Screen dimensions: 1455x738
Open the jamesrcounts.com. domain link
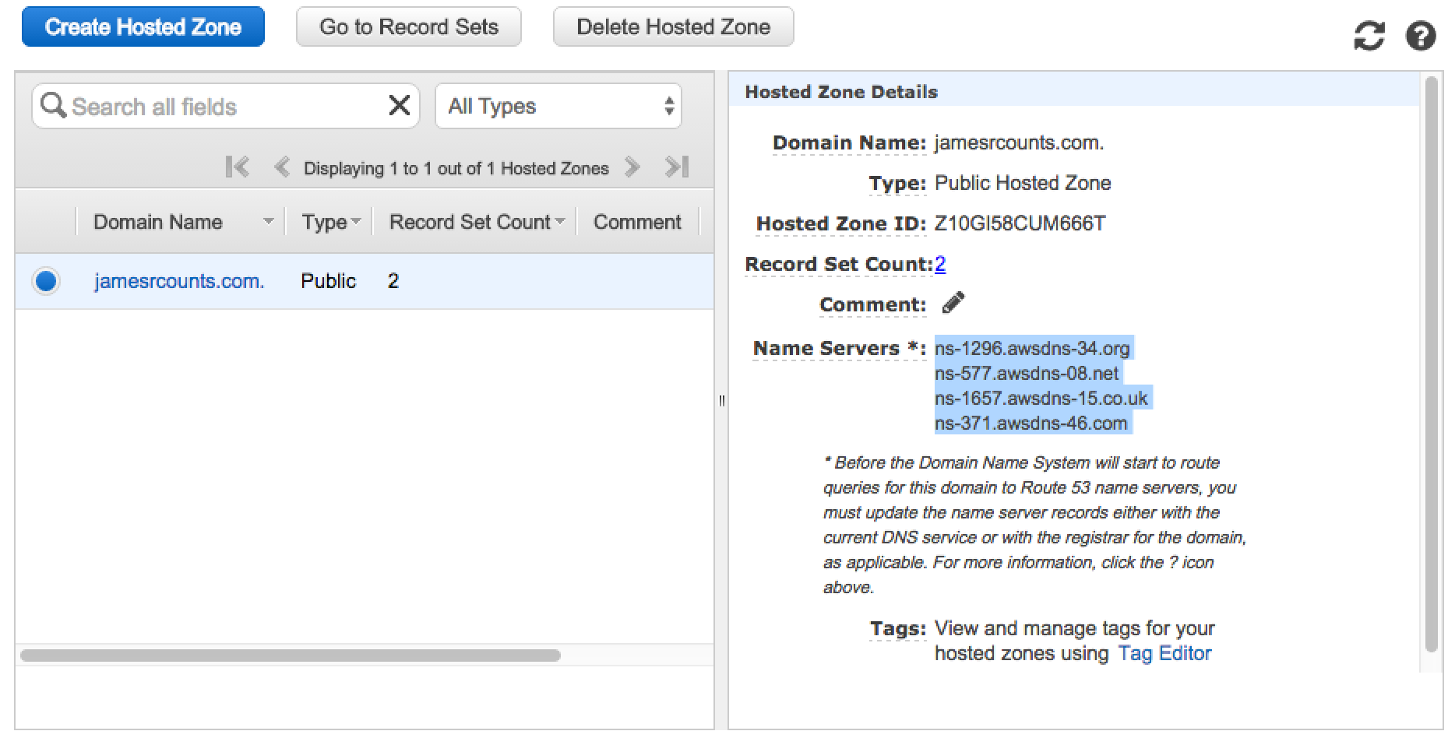179,281
